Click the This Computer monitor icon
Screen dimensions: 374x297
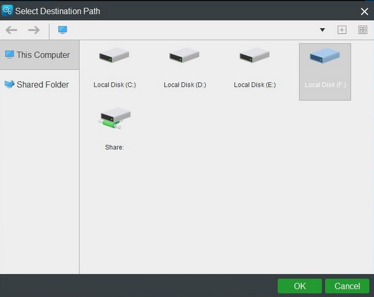tap(9, 55)
